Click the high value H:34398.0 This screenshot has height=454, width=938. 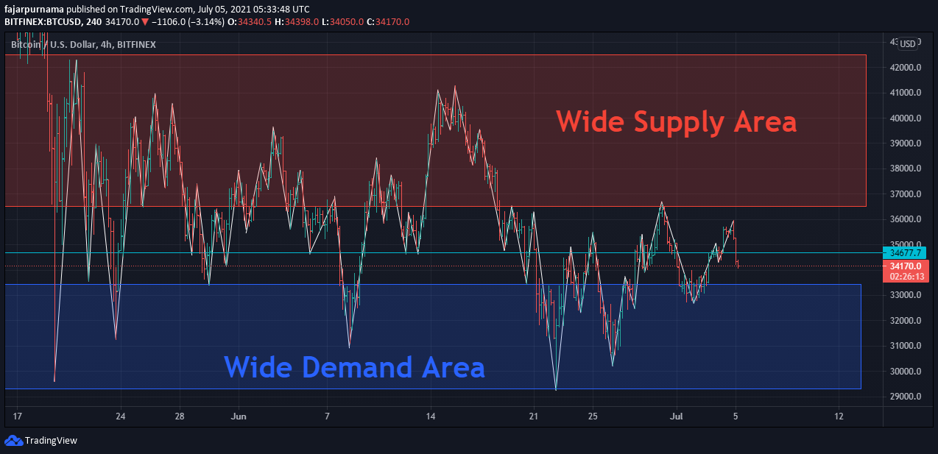298,22
